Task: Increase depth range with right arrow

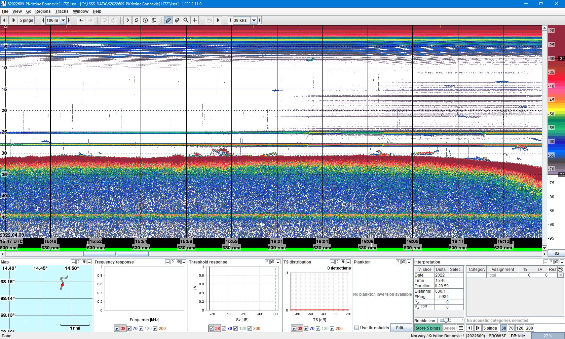Action: point(68,20)
